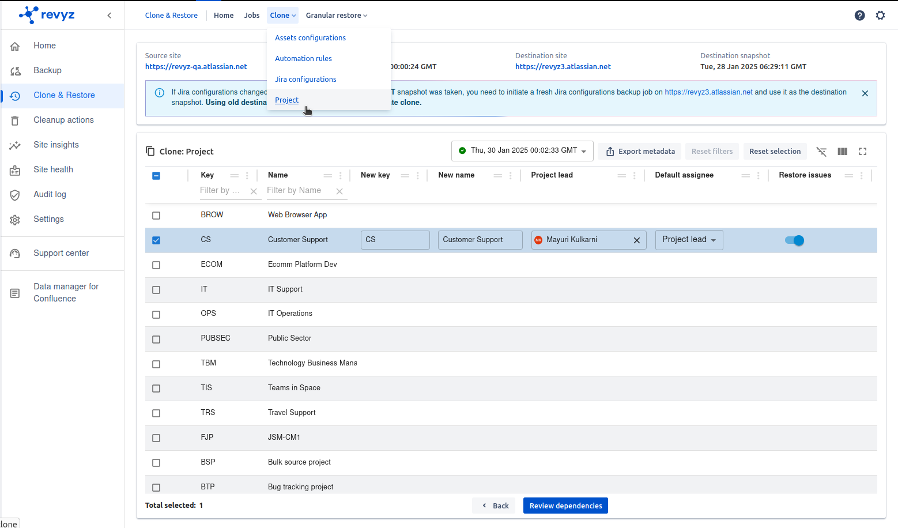Screen dimensions: 898x528
Task: Select the BROW project checkbox
Action: click(156, 216)
